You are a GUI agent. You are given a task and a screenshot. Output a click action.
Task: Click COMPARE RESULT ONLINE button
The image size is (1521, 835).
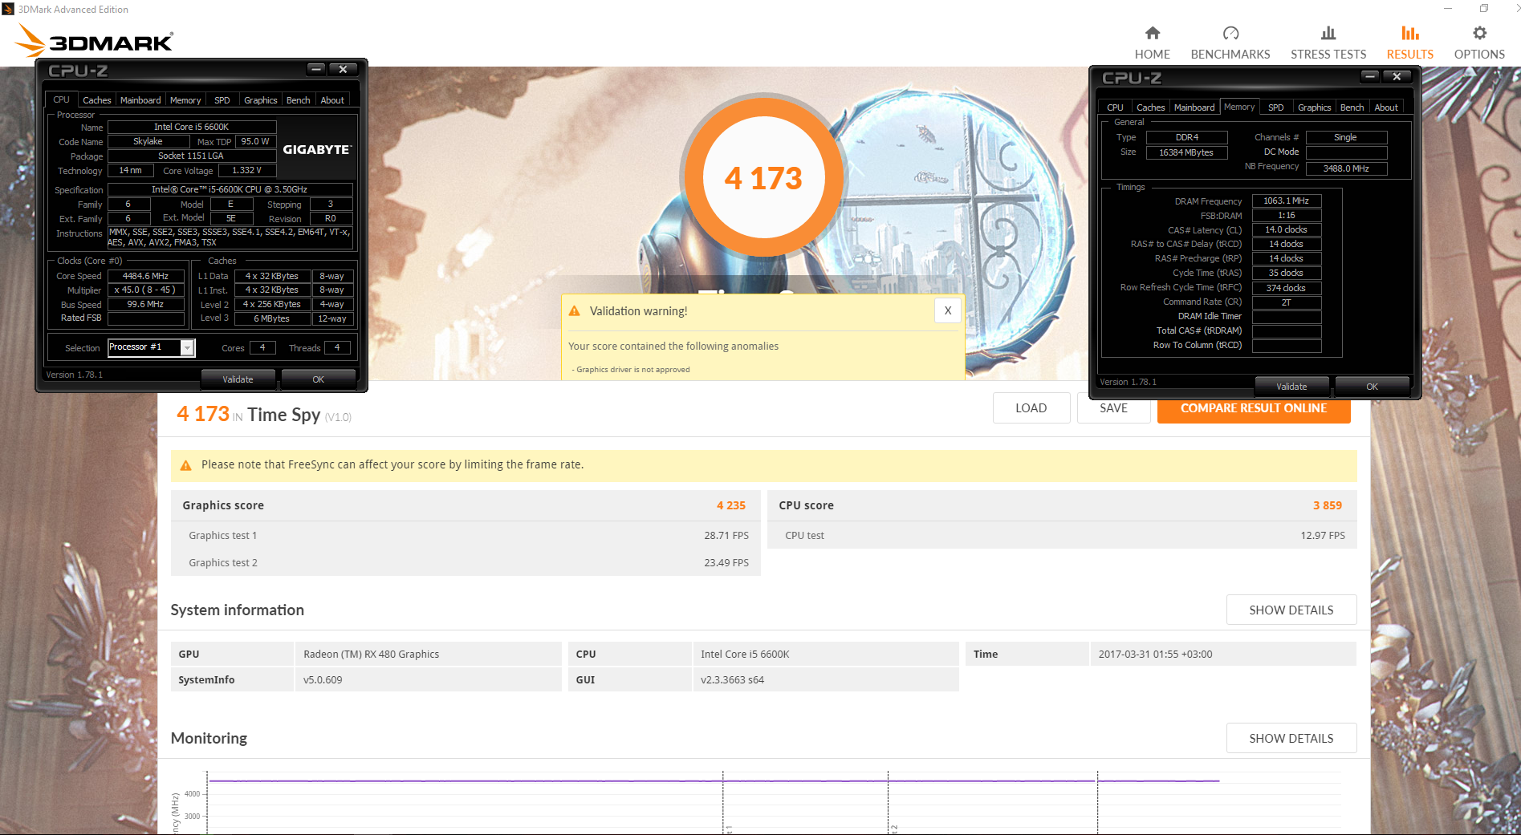(x=1254, y=409)
